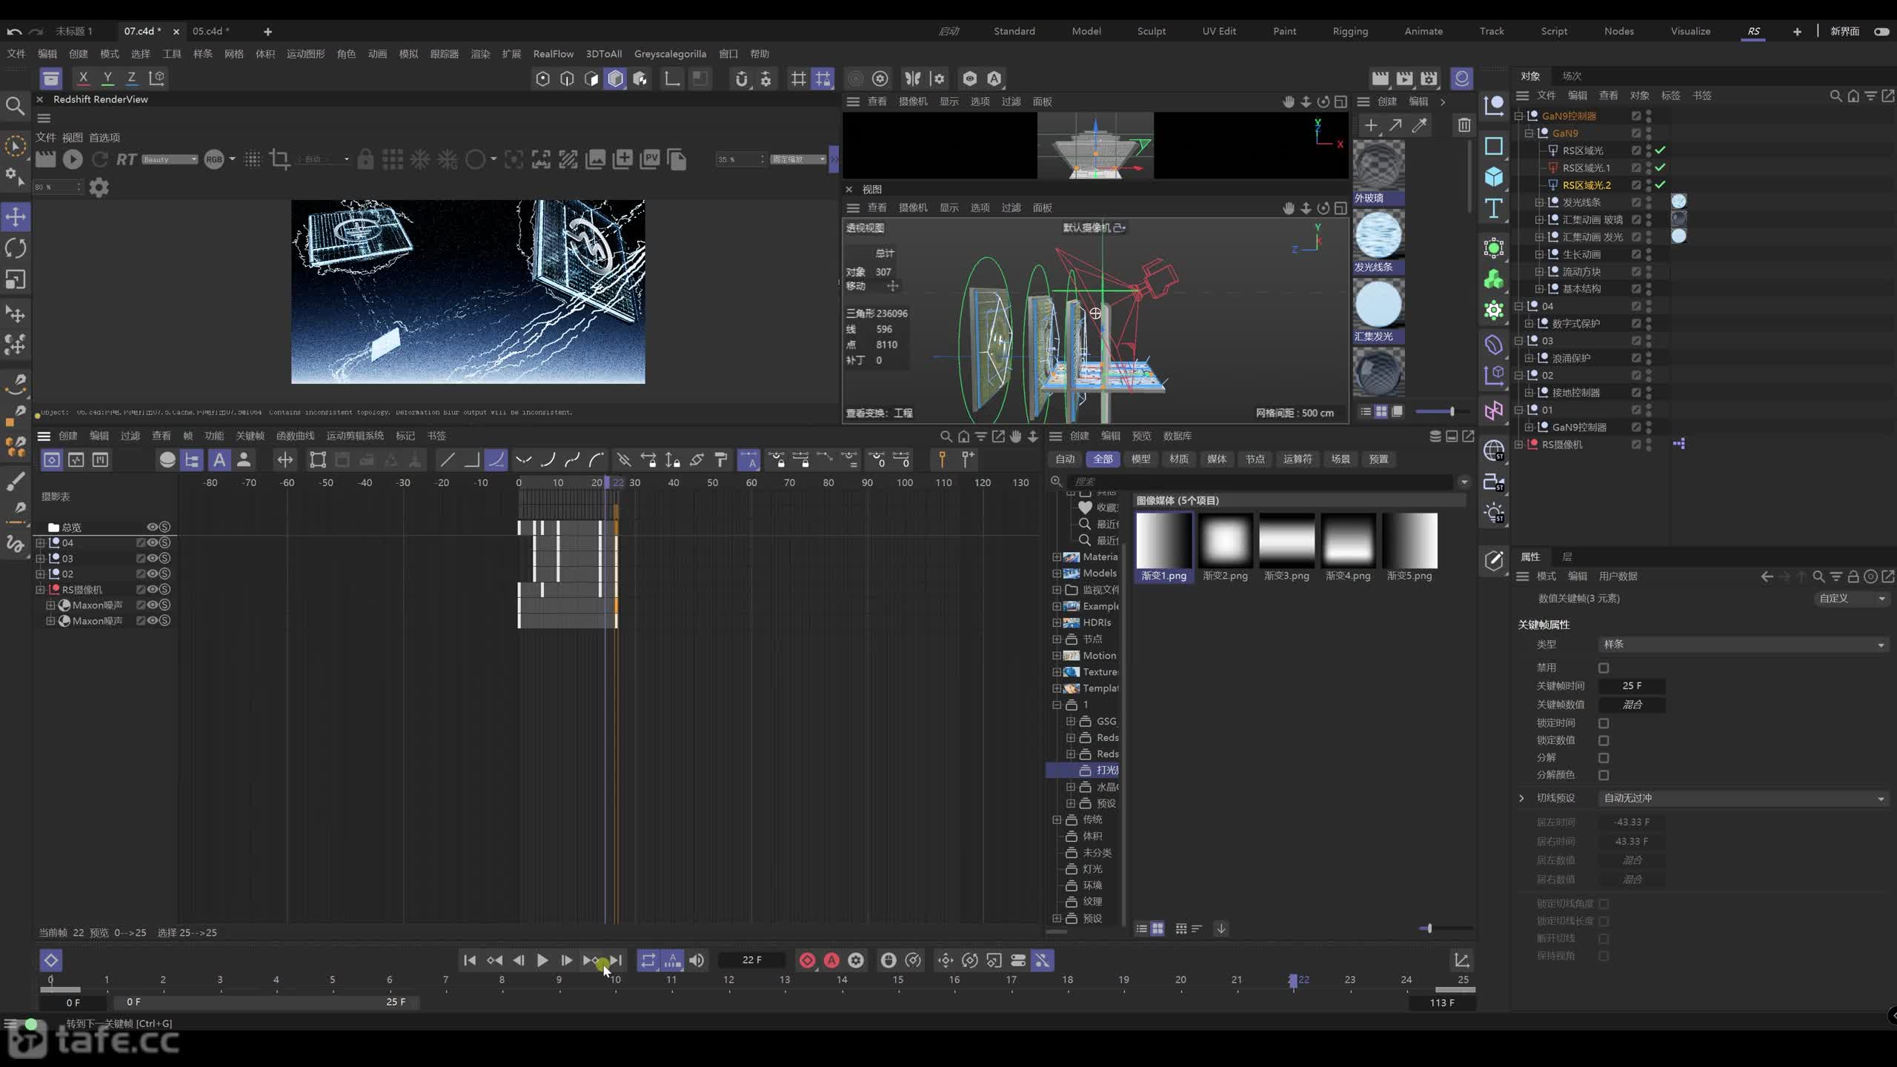Start Redshift RenderView render play button
Viewport: 1897px width, 1067px height.
[x=73, y=159]
